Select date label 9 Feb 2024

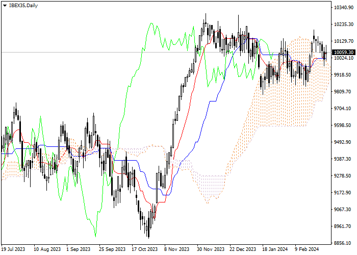(x=307, y=249)
